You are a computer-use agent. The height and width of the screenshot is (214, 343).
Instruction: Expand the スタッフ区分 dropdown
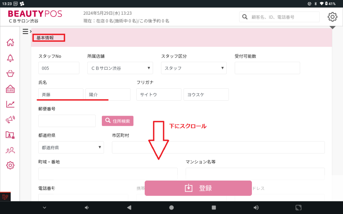click(x=194, y=68)
